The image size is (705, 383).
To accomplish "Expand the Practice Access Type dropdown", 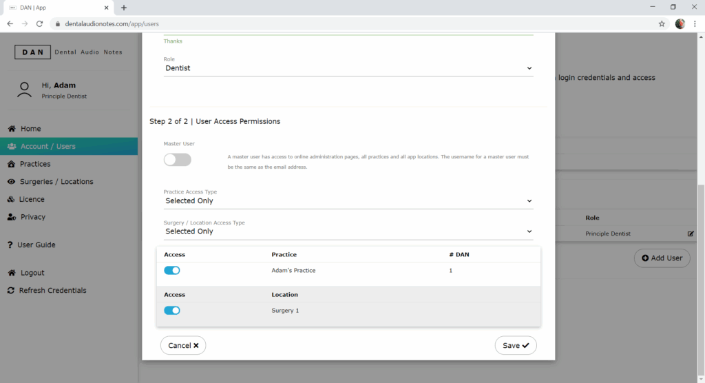I will pos(348,201).
